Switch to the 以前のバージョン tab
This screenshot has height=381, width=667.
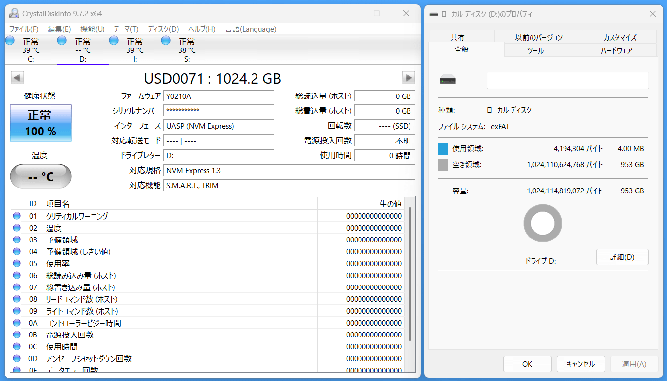[x=539, y=37]
